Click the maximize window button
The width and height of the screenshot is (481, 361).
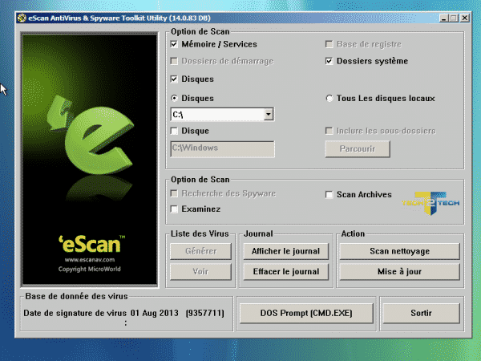coord(454,18)
